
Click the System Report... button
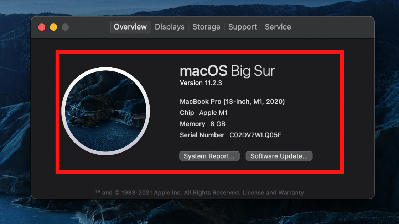coord(209,156)
